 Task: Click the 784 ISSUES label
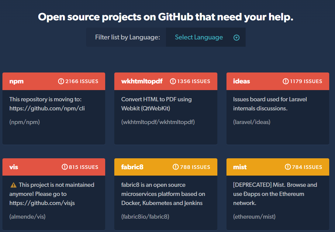click(307, 167)
